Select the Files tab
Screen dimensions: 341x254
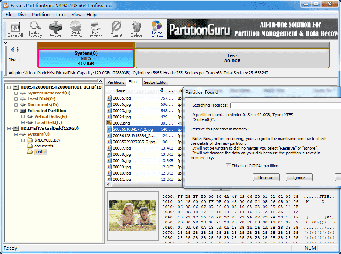(133, 82)
